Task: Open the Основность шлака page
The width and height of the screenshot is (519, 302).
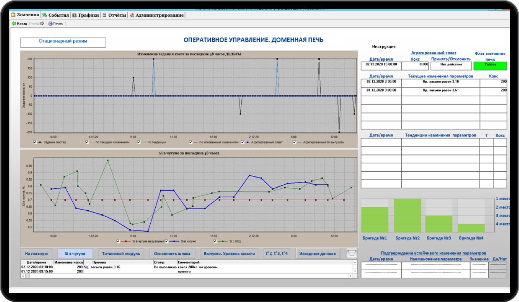Action: [x=172, y=254]
